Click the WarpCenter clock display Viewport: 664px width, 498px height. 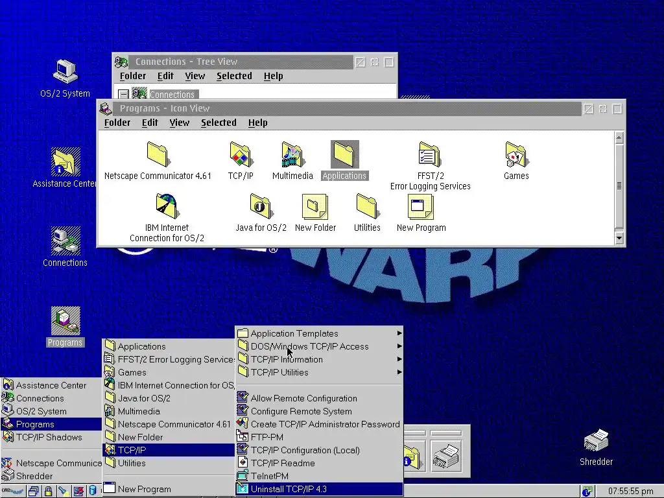tap(630, 492)
